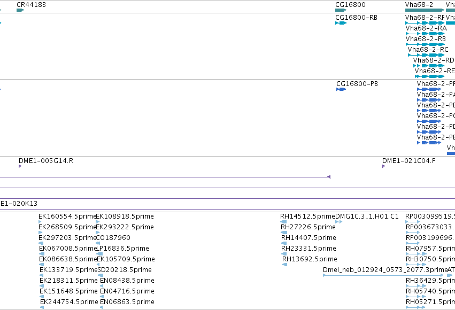Image resolution: width=455 pixels, height=310 pixels.
Task: Select the Vha68-2 gene bar
Action: pos(425,10)
